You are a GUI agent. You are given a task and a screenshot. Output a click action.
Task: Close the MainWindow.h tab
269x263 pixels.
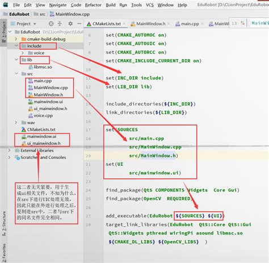[x=169, y=24]
